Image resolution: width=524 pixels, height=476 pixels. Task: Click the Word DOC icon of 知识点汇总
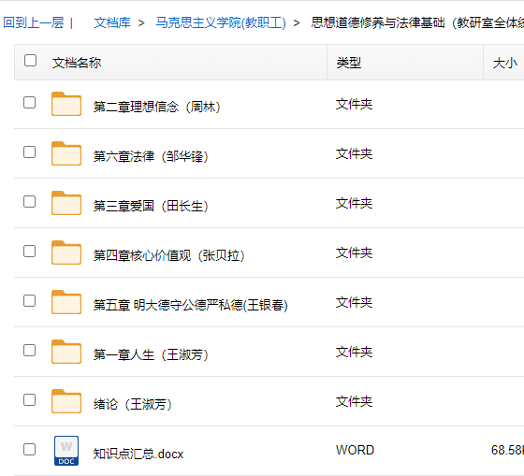pos(66,451)
